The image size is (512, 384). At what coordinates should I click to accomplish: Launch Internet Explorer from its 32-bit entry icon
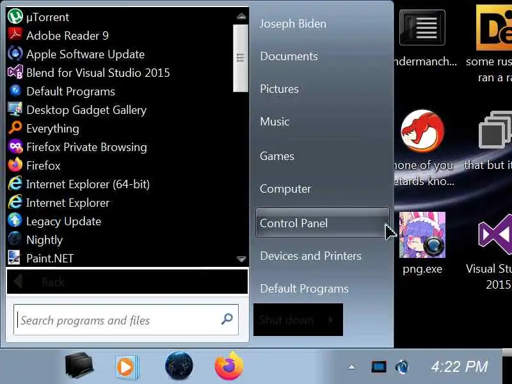pyautogui.click(x=15, y=202)
